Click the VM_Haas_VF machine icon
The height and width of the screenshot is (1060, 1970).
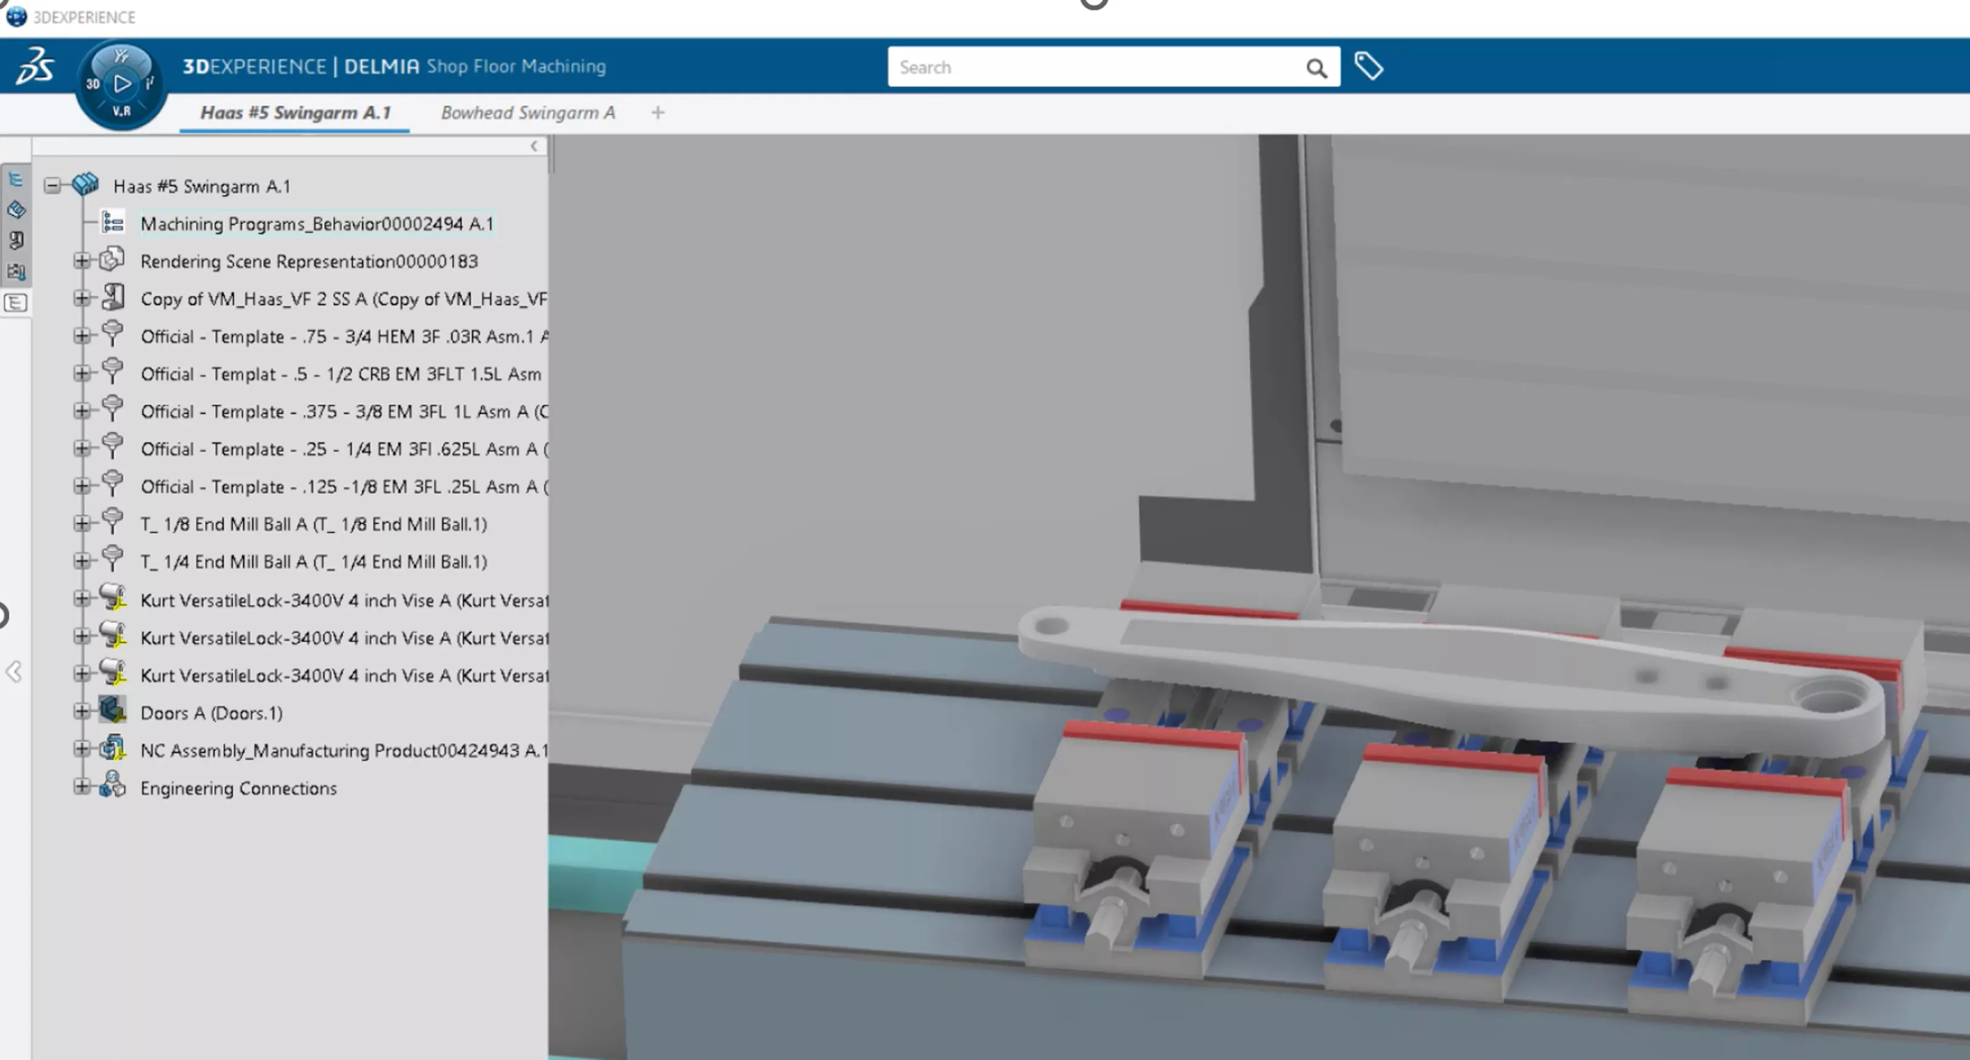coord(113,297)
